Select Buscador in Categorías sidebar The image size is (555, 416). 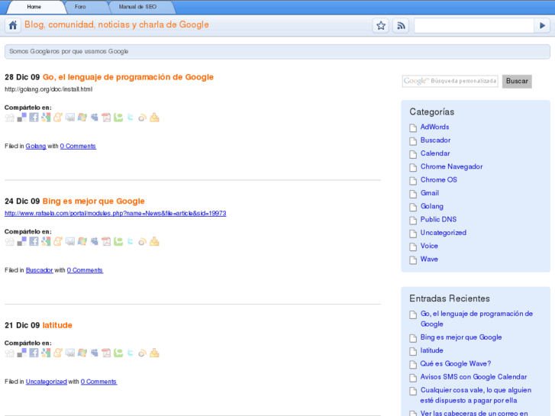click(435, 140)
